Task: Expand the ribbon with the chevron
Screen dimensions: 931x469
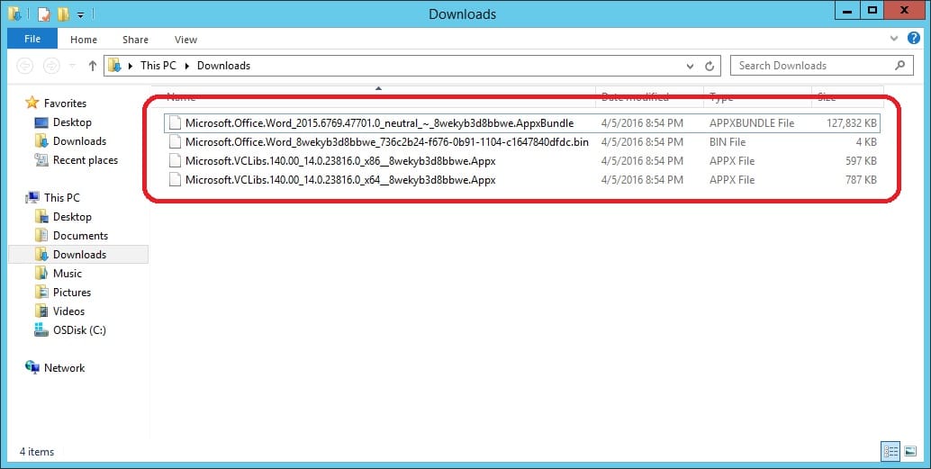Action: [x=893, y=39]
